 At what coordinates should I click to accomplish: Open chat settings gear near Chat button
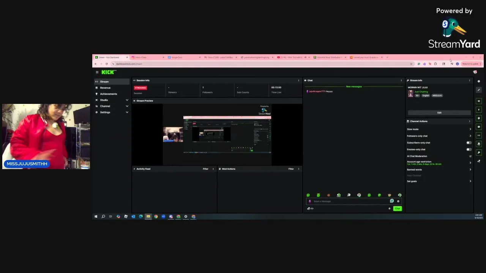coord(390,209)
